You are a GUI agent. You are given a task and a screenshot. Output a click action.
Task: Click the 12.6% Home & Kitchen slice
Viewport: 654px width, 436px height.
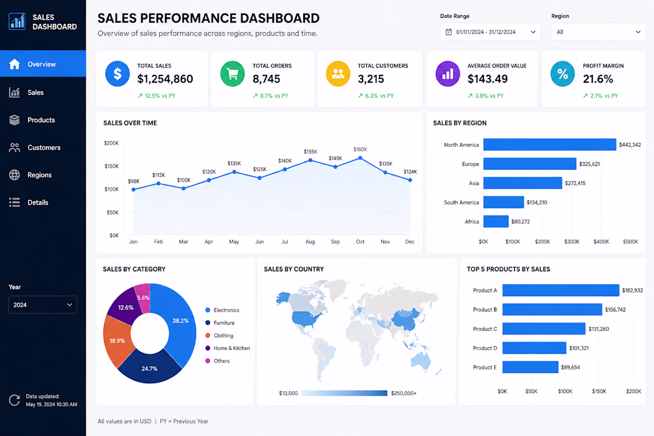[x=124, y=307]
